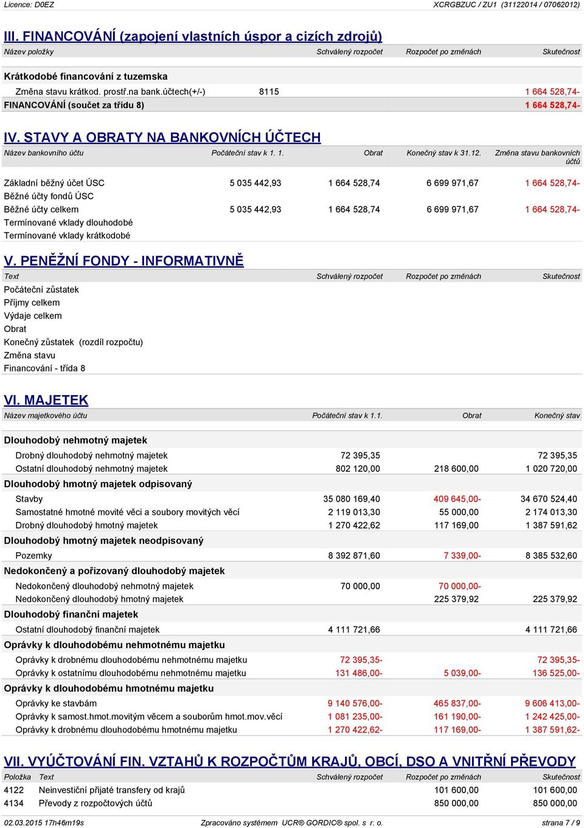Select the 'IV. STAVY A OBRATY NA BANKOVNÍCH ÚČTECH' heading

(162, 138)
